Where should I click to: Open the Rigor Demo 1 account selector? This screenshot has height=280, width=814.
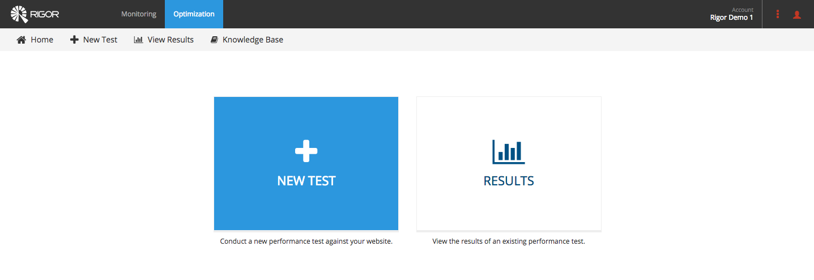click(x=731, y=14)
